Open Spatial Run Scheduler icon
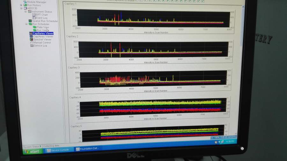Image resolution: width=287 pixels, height=161 pixels. tap(30, 21)
